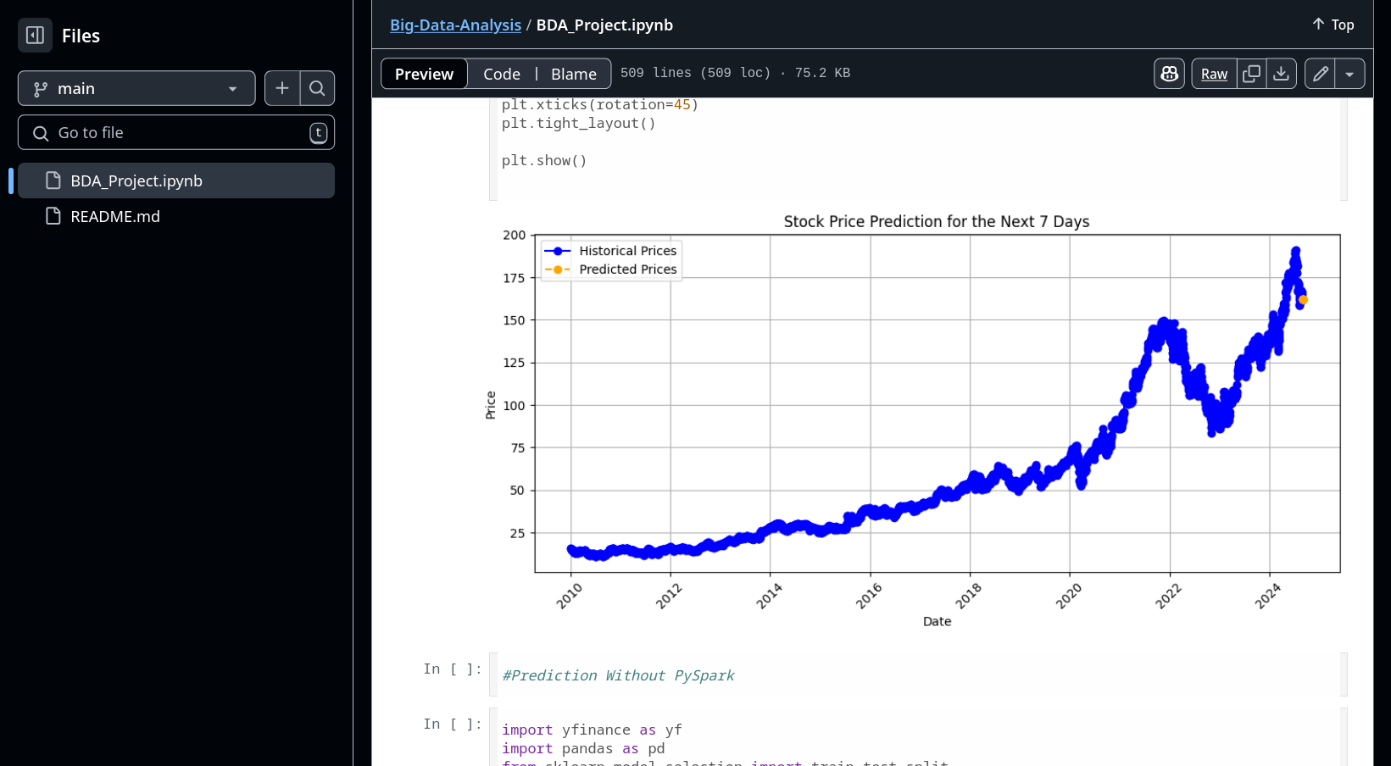Screen dimensions: 1391x766
Task: Select BDA_Project.ipynb in file tree
Action: pos(136,180)
